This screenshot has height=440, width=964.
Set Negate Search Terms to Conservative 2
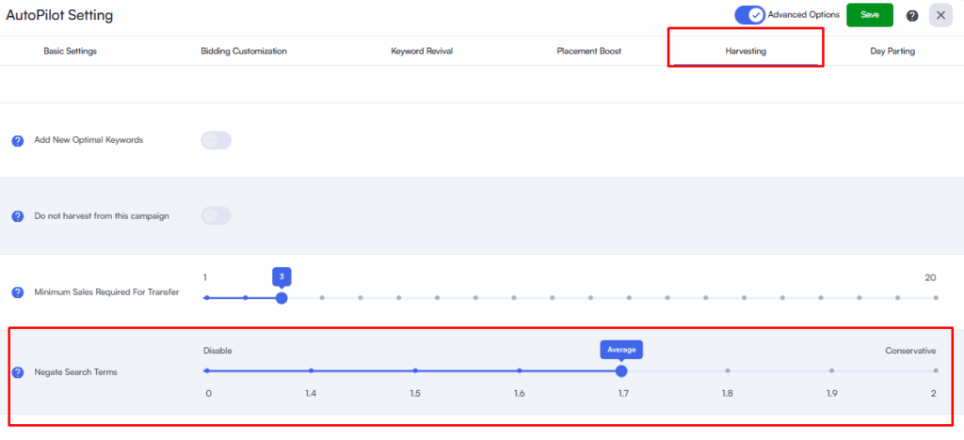coord(935,370)
